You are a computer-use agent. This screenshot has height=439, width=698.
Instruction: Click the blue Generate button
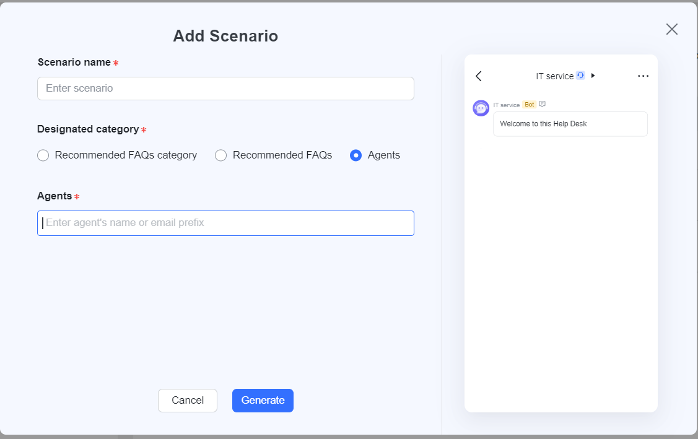click(263, 401)
